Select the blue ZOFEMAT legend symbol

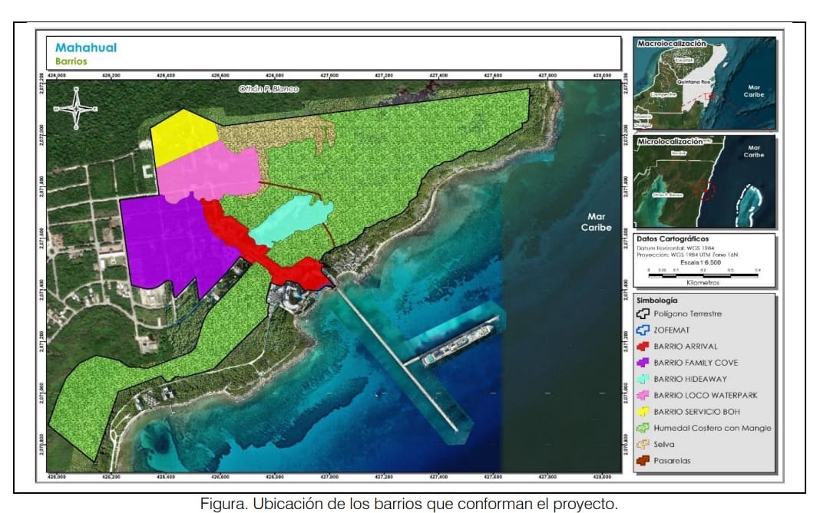click(643, 330)
